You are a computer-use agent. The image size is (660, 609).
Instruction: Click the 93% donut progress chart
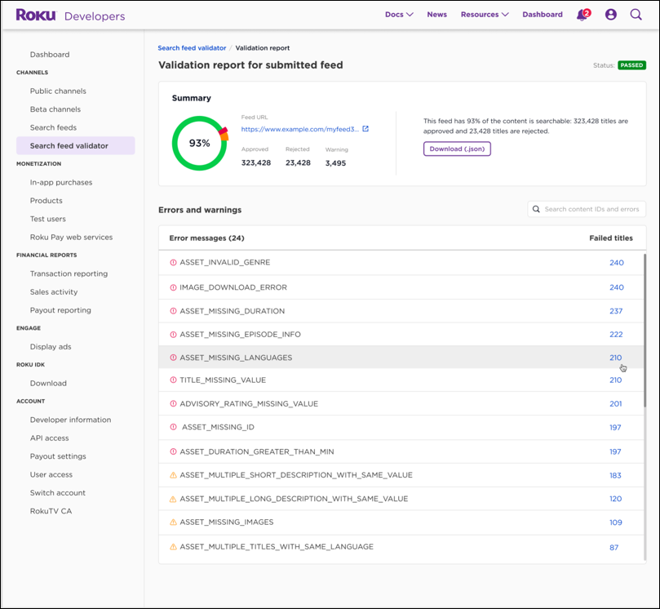click(x=199, y=143)
